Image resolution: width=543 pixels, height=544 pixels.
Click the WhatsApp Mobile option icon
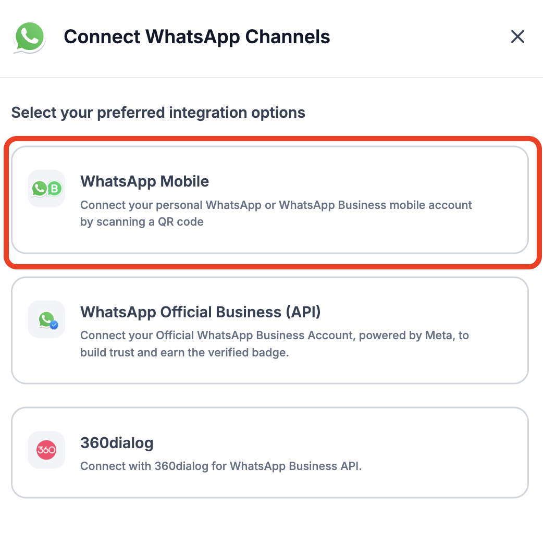pyautogui.click(x=46, y=189)
